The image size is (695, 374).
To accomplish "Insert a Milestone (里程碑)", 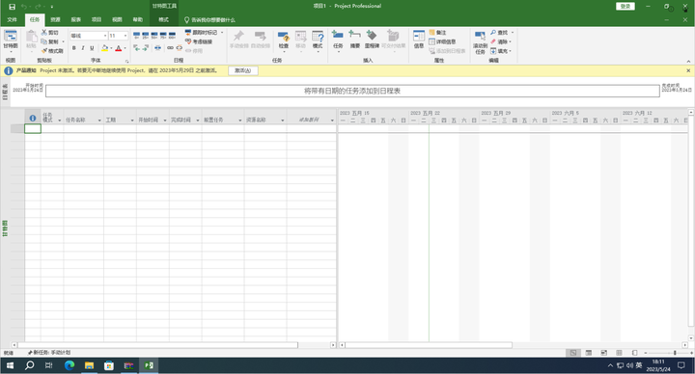I will [x=372, y=39].
